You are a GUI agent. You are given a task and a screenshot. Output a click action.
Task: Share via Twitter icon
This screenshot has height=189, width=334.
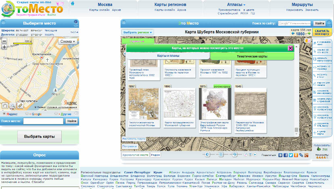click(291, 155)
